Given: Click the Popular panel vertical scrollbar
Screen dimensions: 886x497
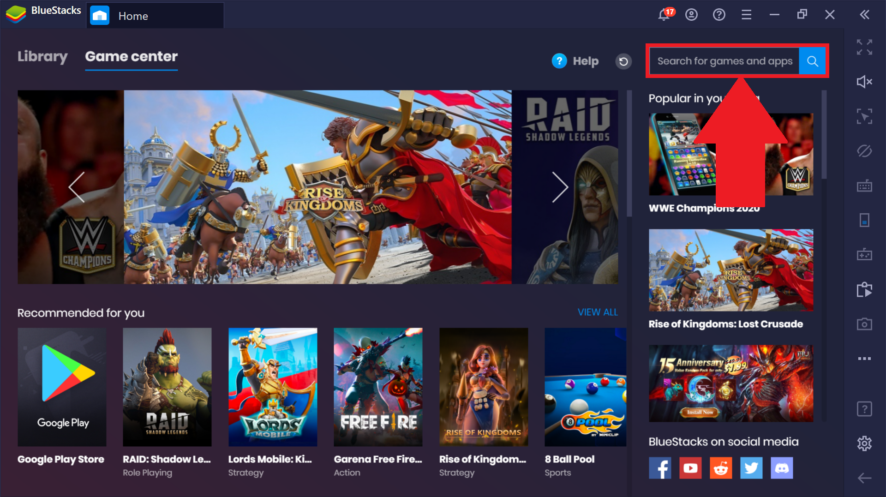Looking at the screenshot, I should click(824, 134).
